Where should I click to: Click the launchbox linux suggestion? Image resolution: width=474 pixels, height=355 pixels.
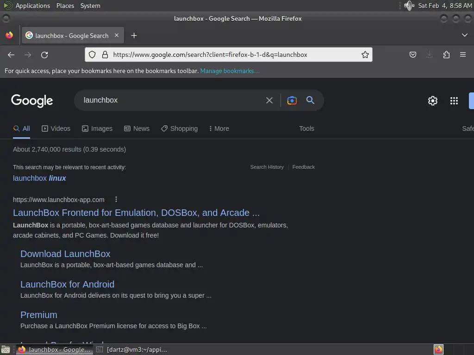39,178
